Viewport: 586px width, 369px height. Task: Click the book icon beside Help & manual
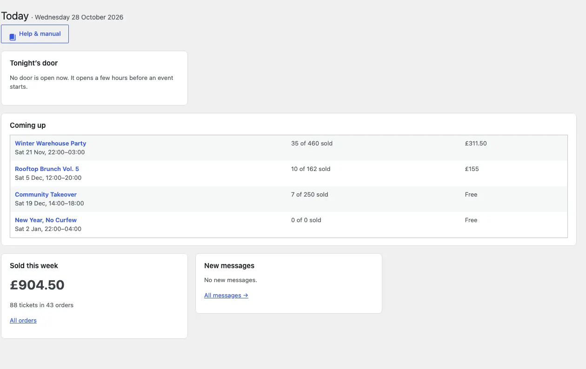pyautogui.click(x=13, y=37)
